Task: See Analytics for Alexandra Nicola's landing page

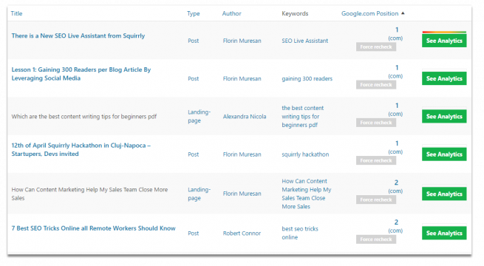Action: coord(444,117)
